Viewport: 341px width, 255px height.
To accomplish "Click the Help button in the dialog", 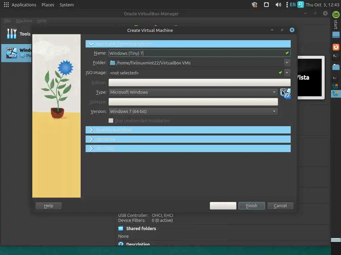I will 49,206.
